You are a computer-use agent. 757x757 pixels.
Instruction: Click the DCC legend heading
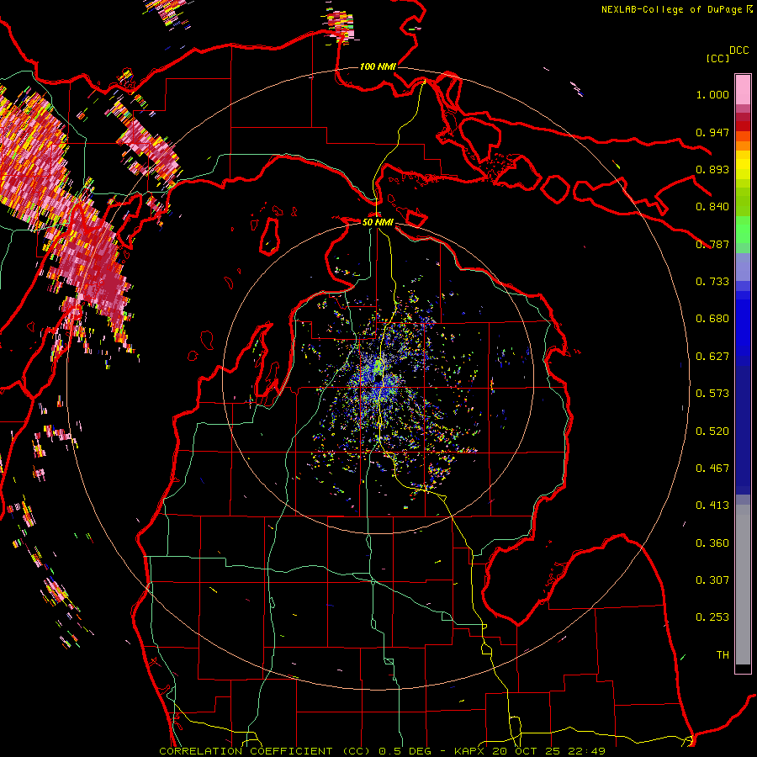pos(738,50)
